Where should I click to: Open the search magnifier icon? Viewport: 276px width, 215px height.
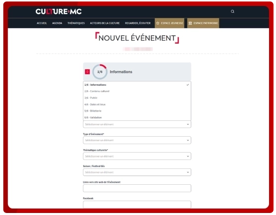pos(232,11)
